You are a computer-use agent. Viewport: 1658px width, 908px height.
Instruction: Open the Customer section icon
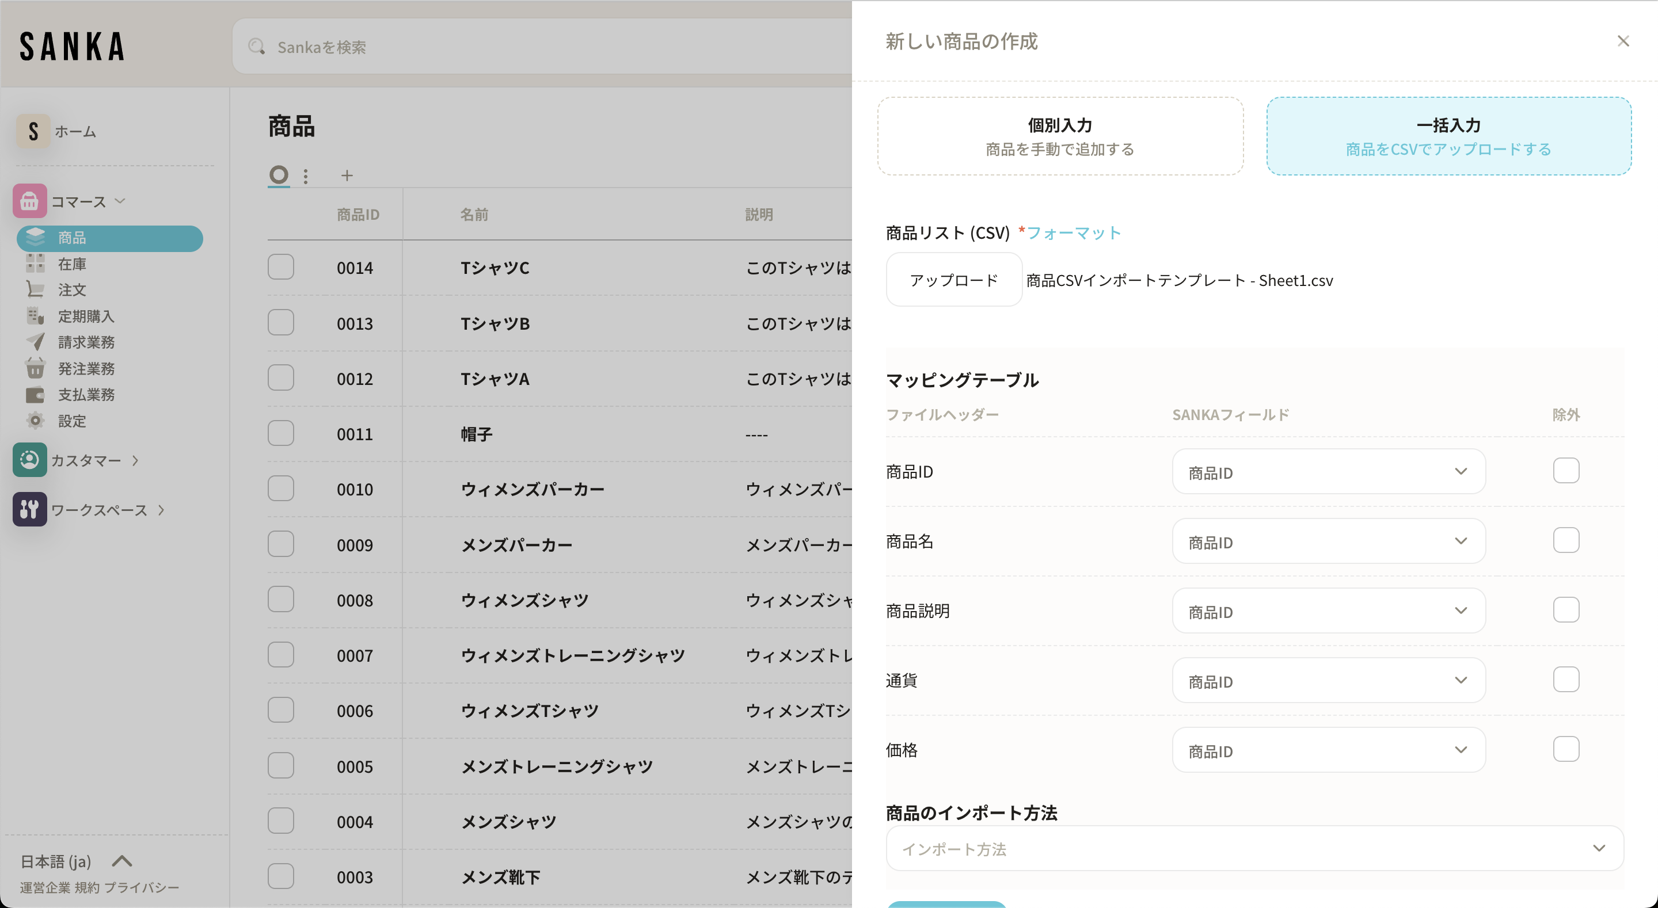click(x=29, y=460)
